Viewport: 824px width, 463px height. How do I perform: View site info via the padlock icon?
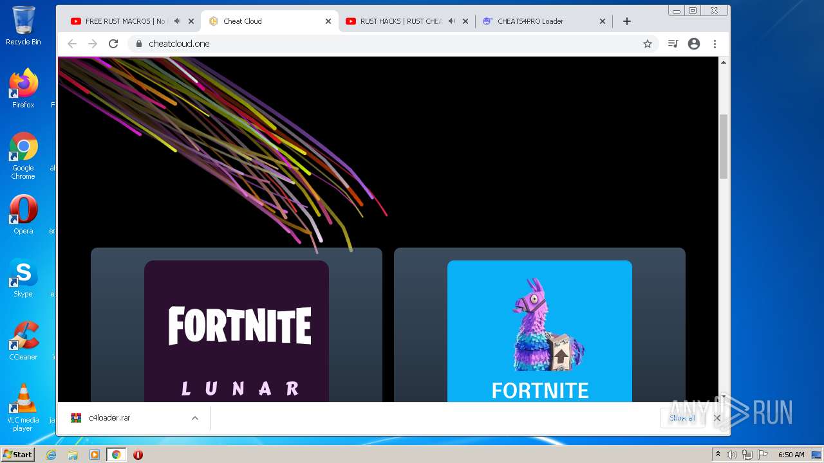click(x=138, y=44)
